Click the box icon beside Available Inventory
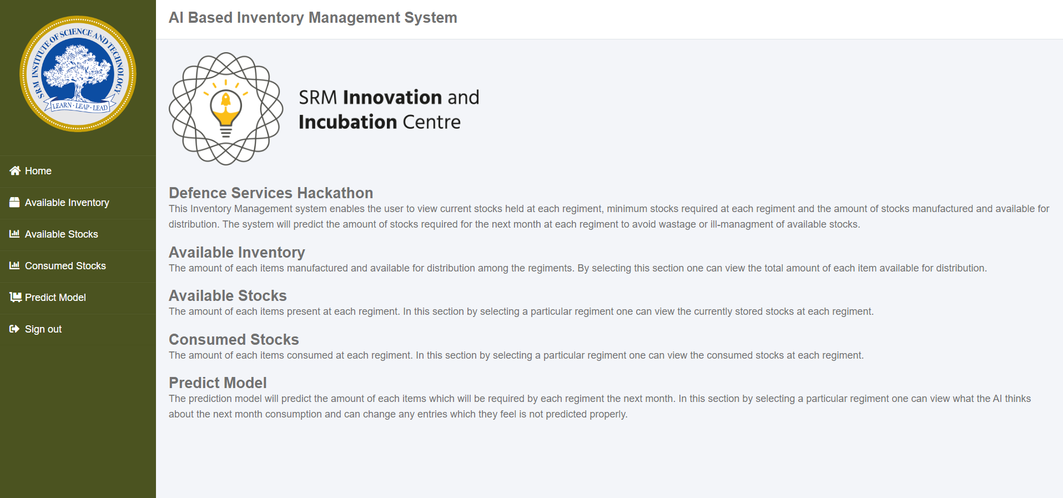This screenshot has height=498, width=1063. tap(14, 202)
